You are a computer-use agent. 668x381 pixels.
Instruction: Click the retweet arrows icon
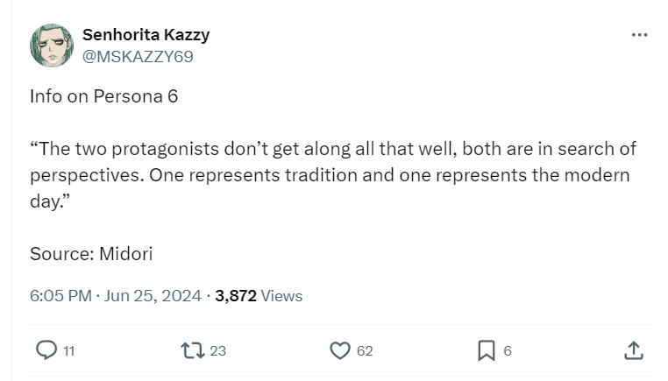[193, 350]
